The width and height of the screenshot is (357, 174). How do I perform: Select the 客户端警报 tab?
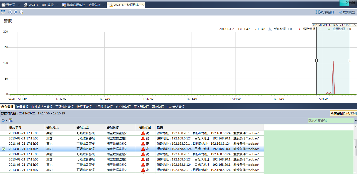123,107
